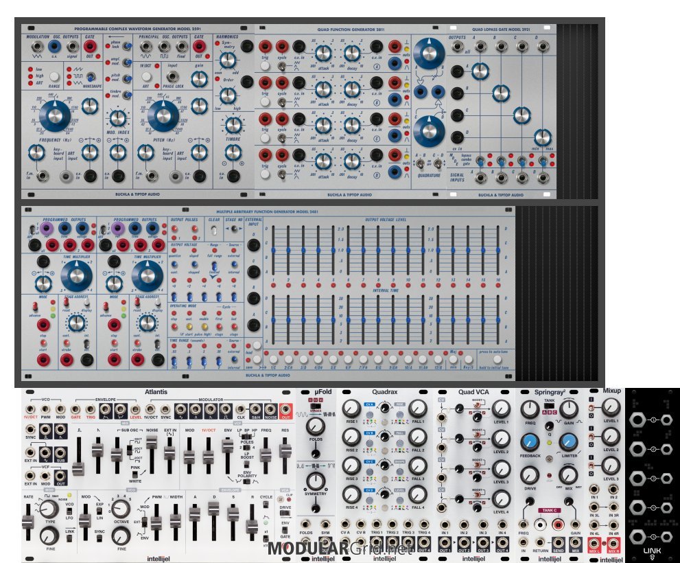
Task: Click the NOISE mix slider on Atlantis
Action: (x=152, y=443)
